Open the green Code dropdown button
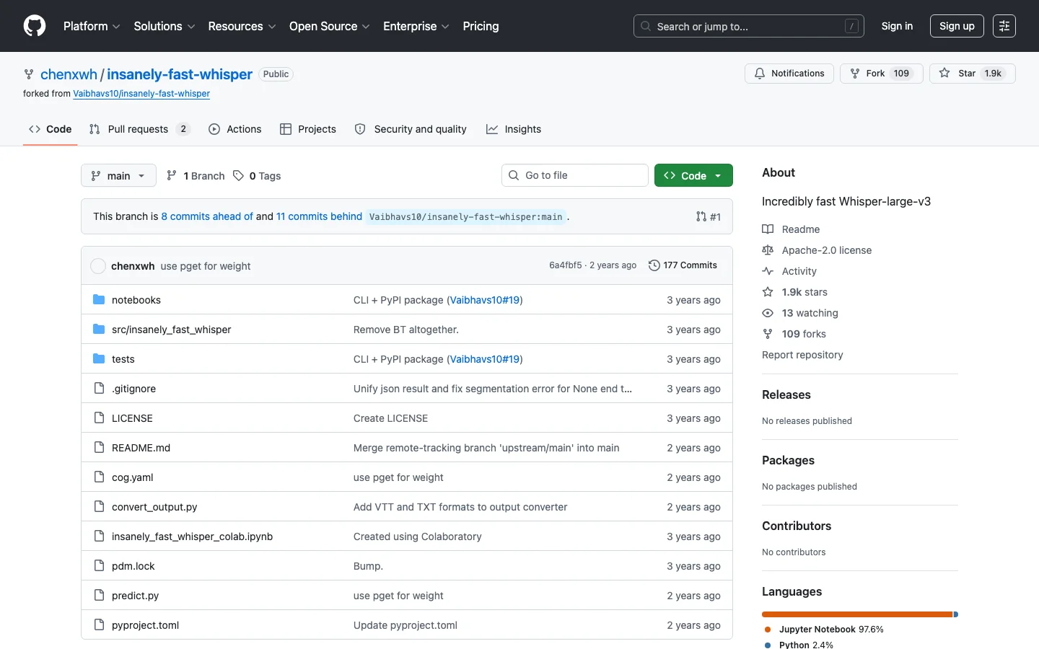The width and height of the screenshot is (1039, 649). click(693, 175)
